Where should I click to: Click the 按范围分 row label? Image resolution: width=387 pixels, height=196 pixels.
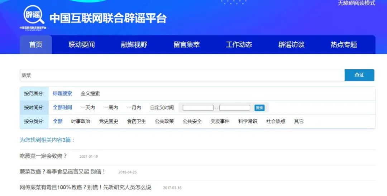click(x=34, y=94)
